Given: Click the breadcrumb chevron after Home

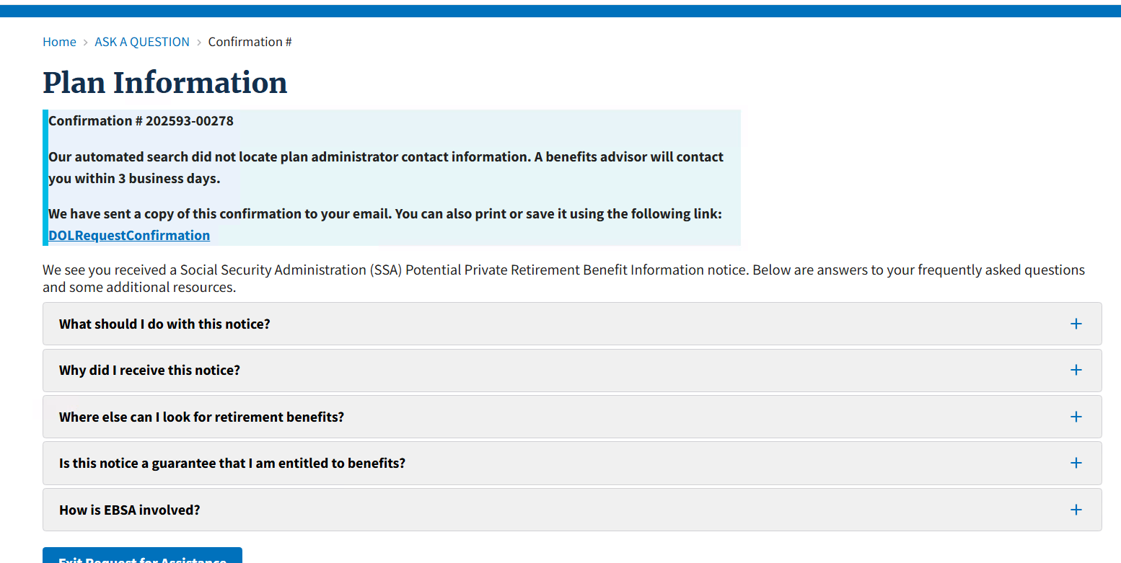Looking at the screenshot, I should 85,43.
